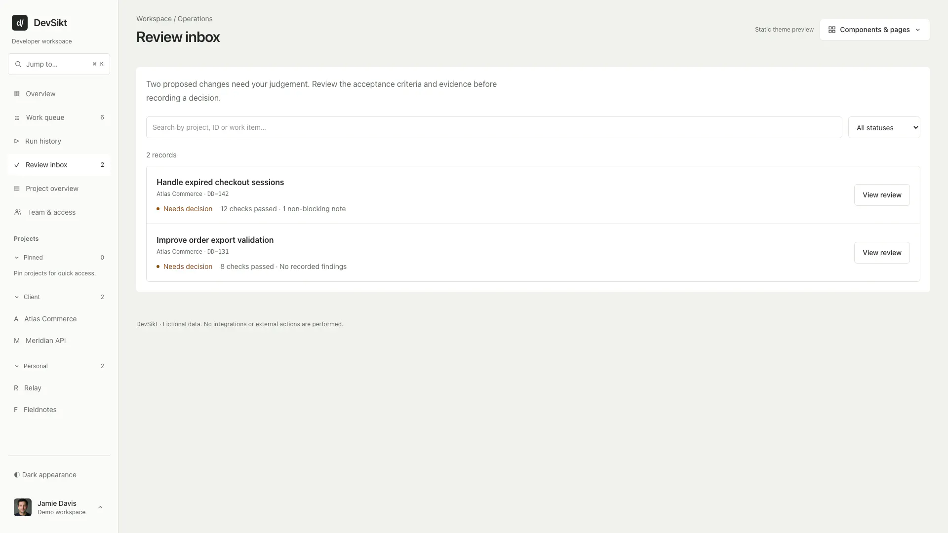
Task: Click the half-moon Dark appearance icon
Action: 17,475
